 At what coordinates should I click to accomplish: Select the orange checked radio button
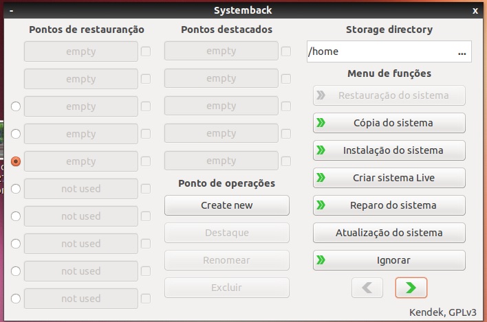[16, 161]
